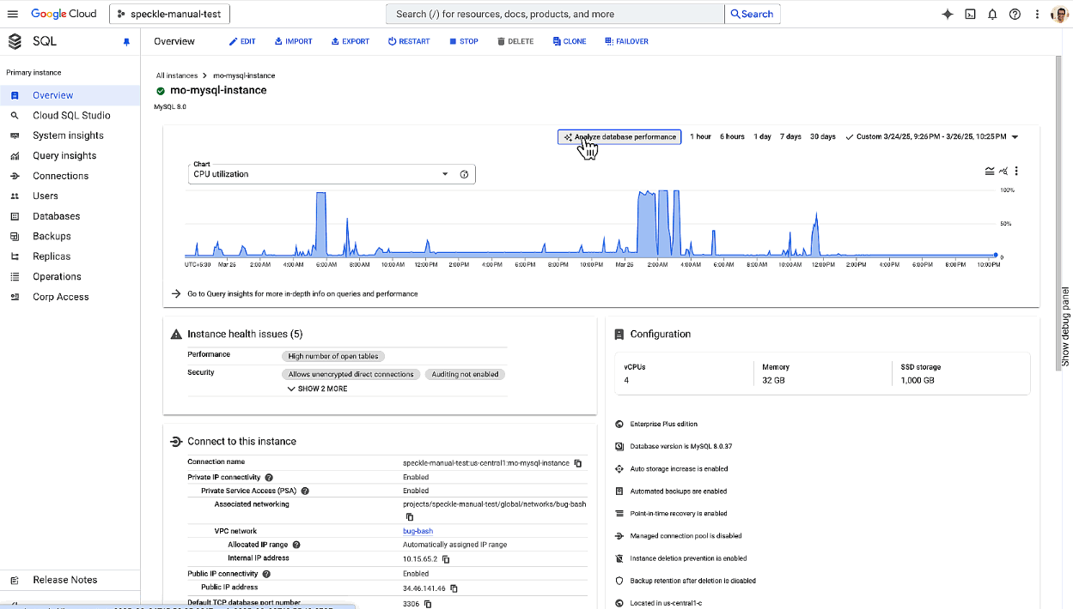Select Overview in the sidebar

70,95
